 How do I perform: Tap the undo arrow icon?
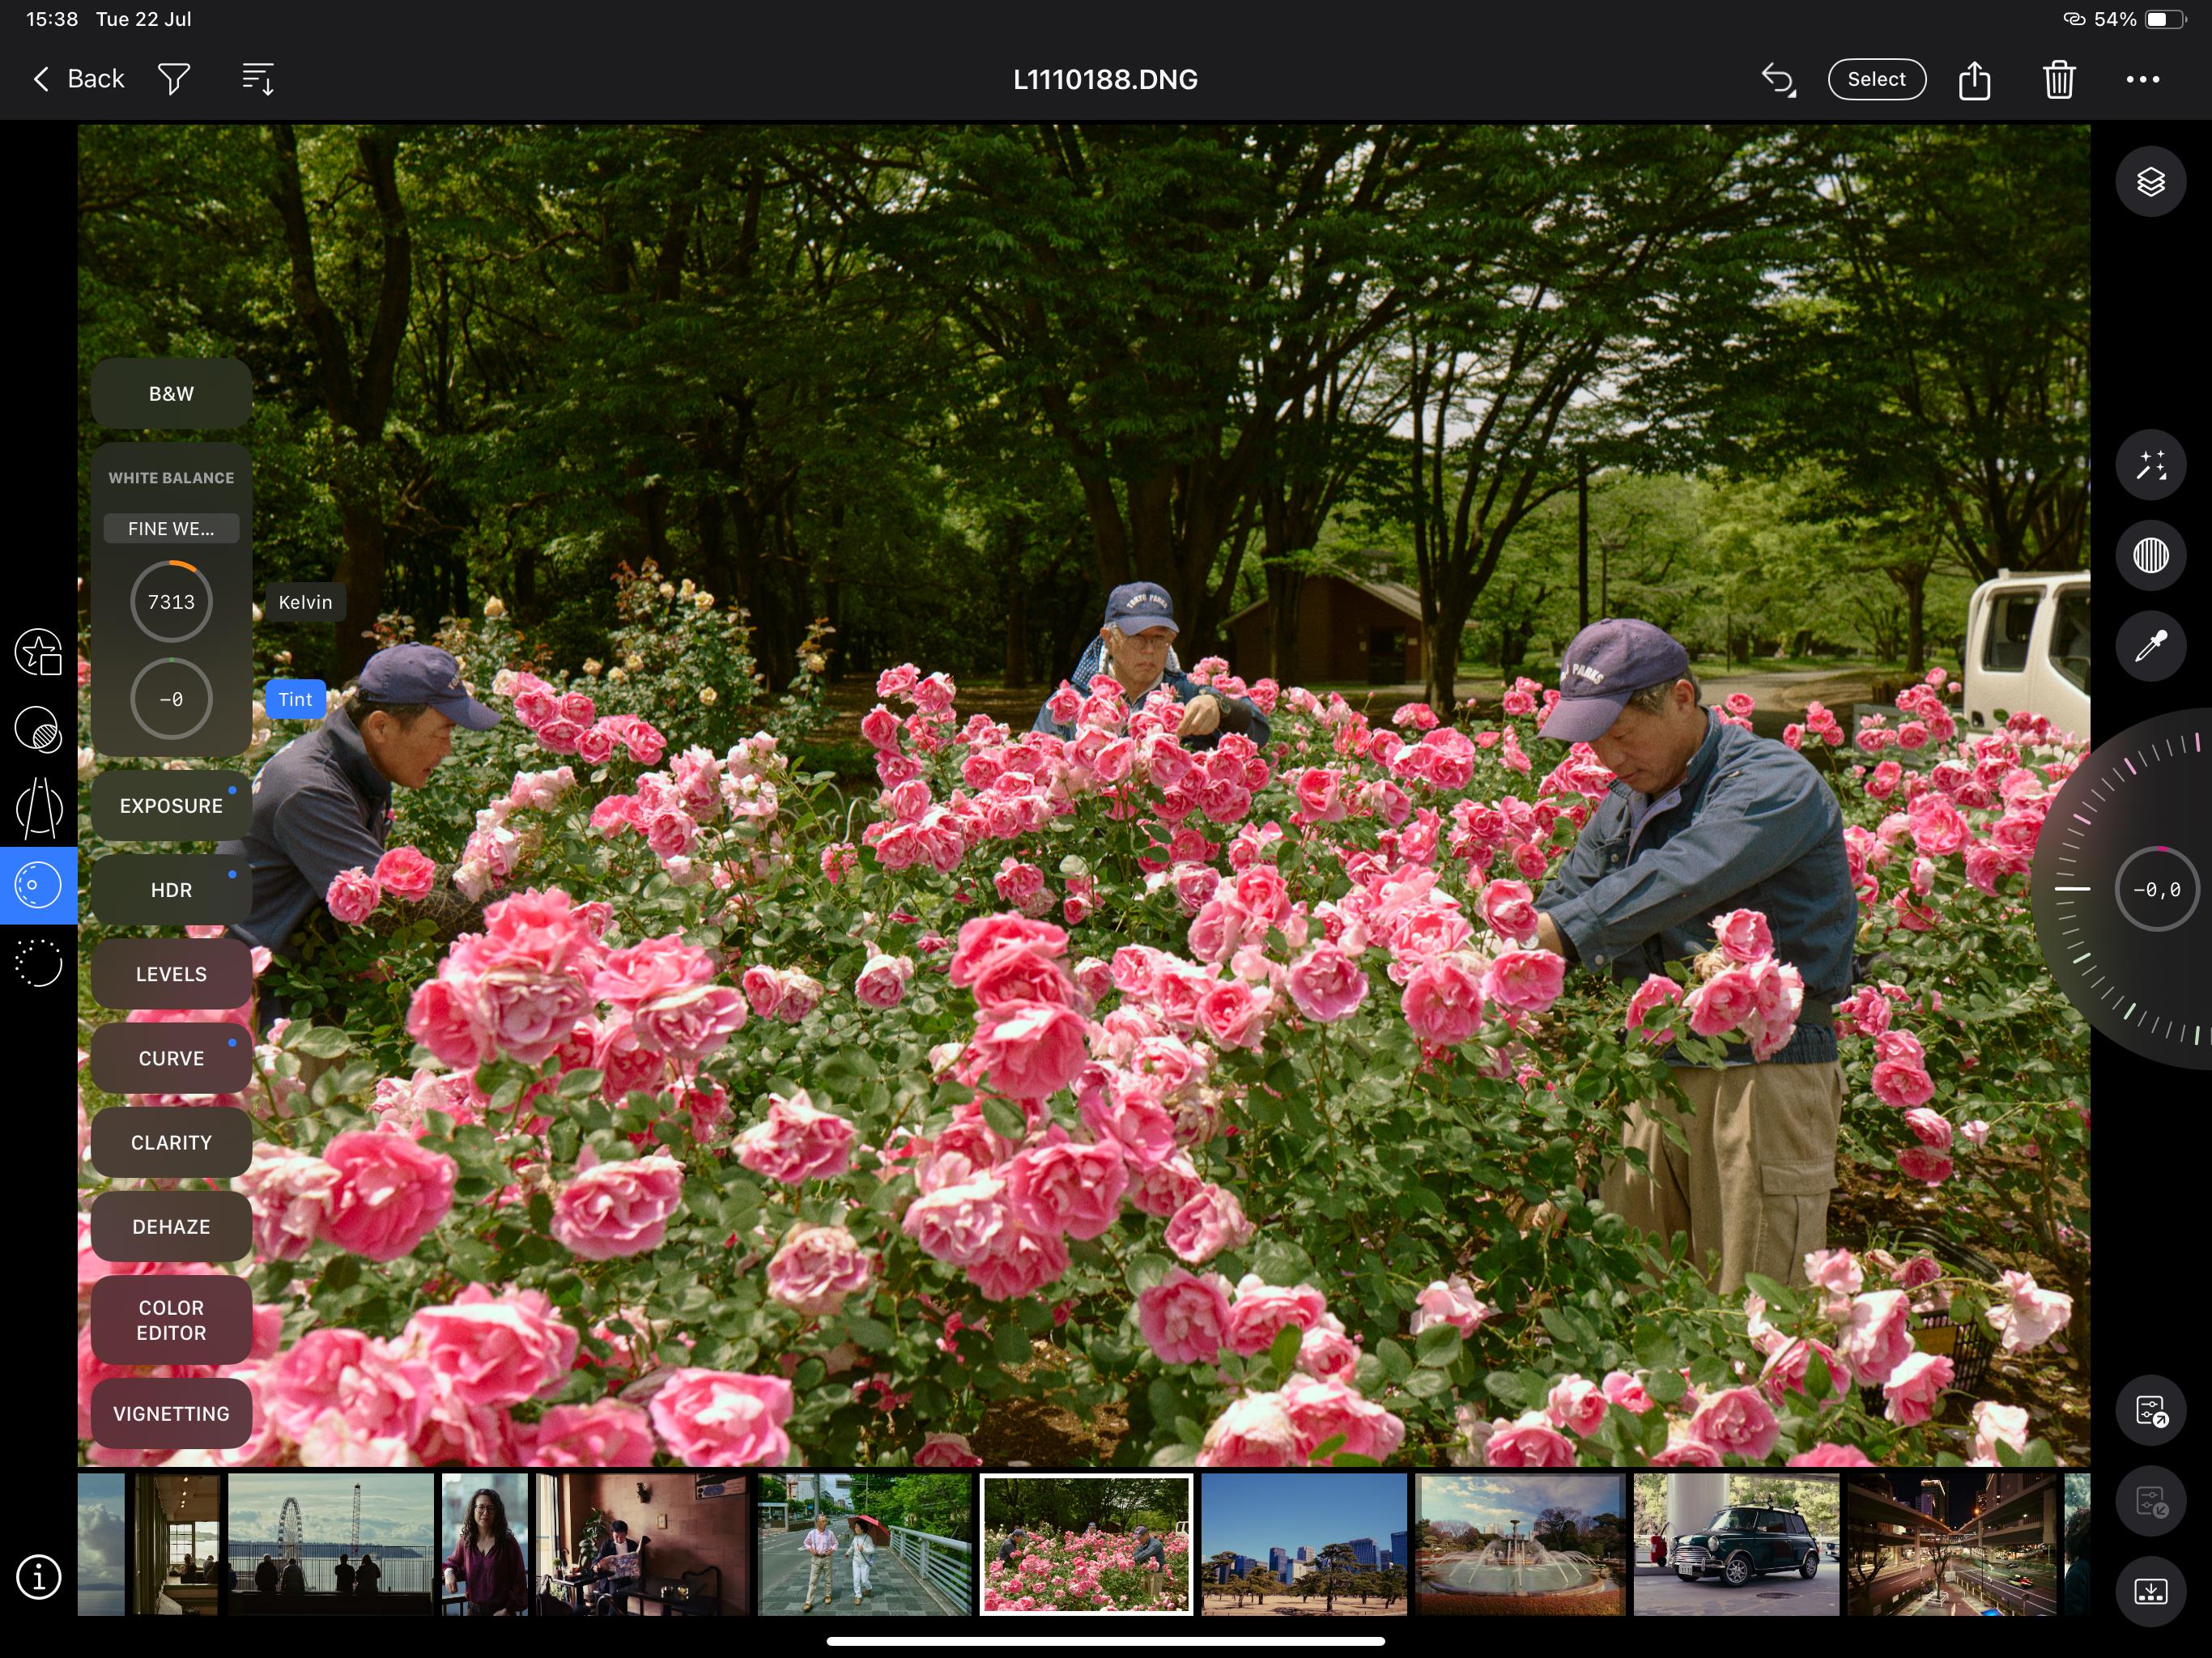(x=1778, y=79)
